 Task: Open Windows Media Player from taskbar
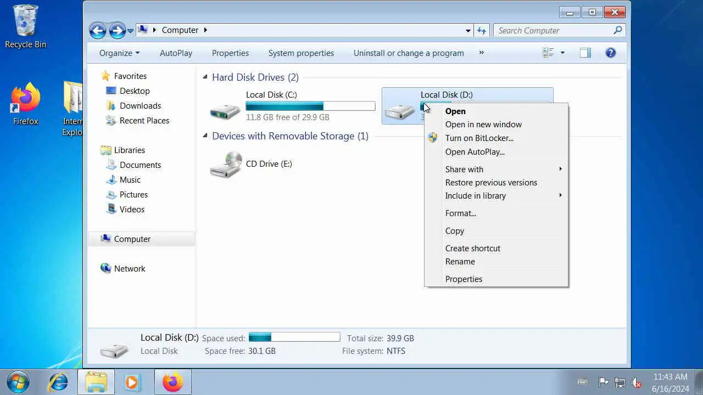pos(132,382)
